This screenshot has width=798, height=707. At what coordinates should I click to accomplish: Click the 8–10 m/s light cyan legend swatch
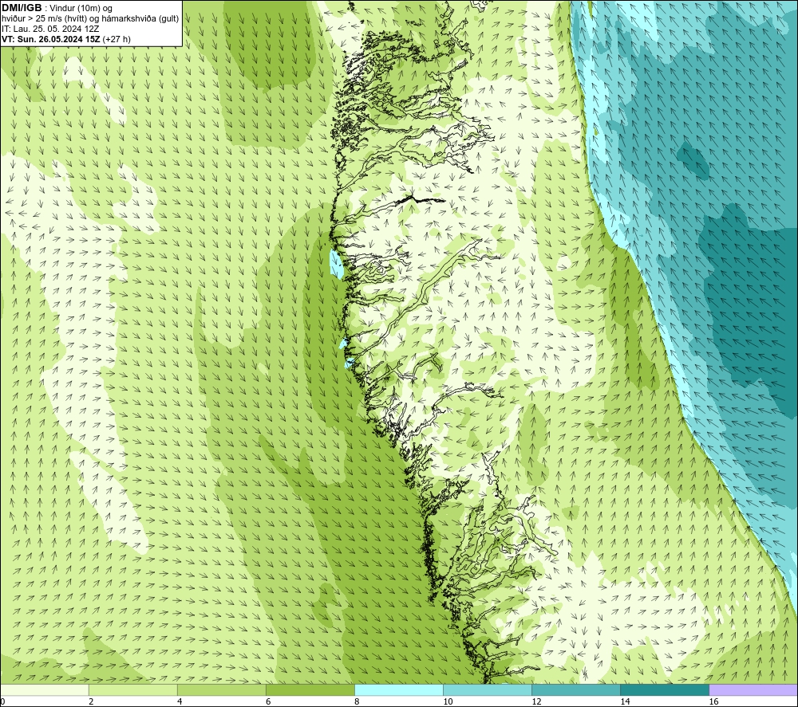(x=399, y=689)
